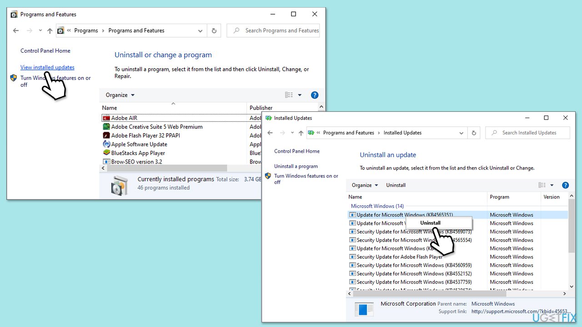Click Adobe Flash Player icon
582x327 pixels.
106,135
